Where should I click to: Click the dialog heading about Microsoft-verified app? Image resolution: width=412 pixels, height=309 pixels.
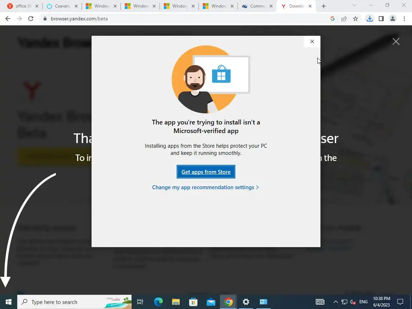[206, 126]
